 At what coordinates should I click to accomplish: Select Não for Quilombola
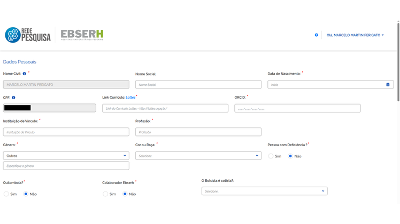(x=26, y=194)
